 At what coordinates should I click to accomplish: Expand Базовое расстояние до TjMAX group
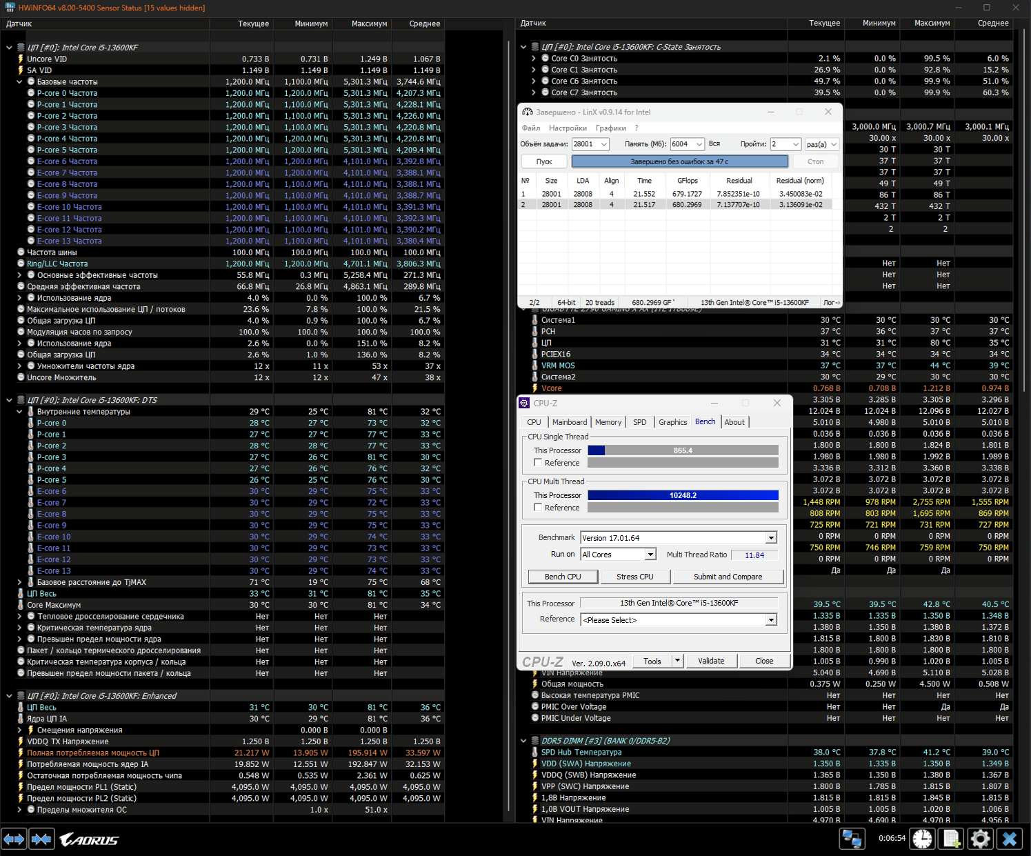(20, 582)
